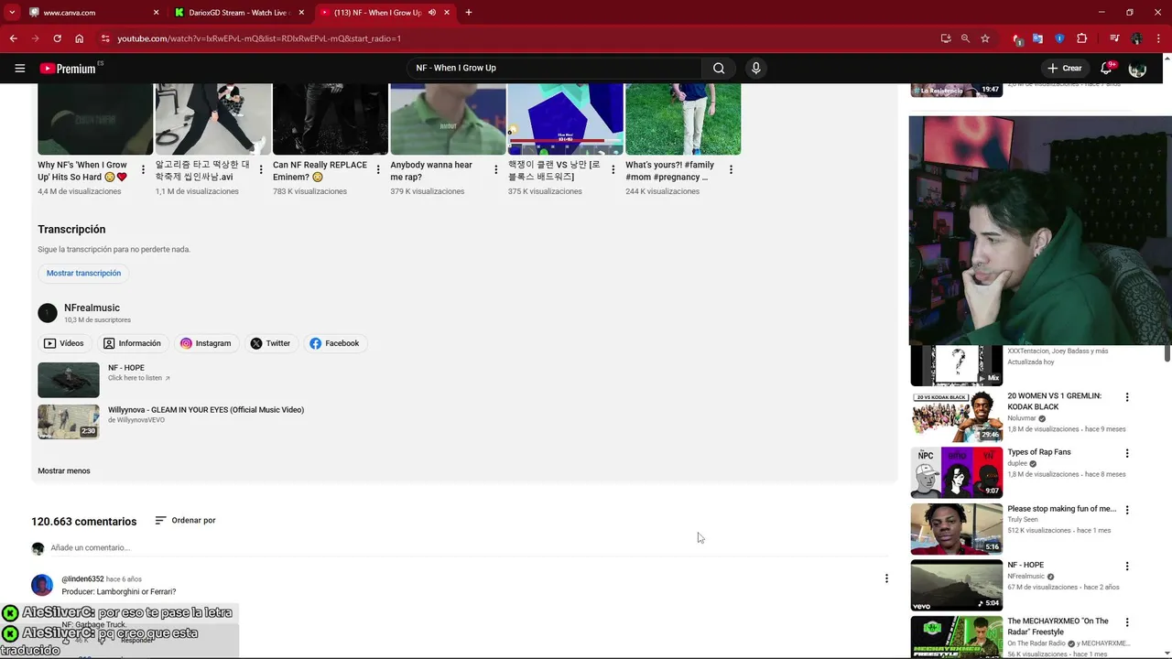Open YouTube notifications bell

(x=1106, y=68)
